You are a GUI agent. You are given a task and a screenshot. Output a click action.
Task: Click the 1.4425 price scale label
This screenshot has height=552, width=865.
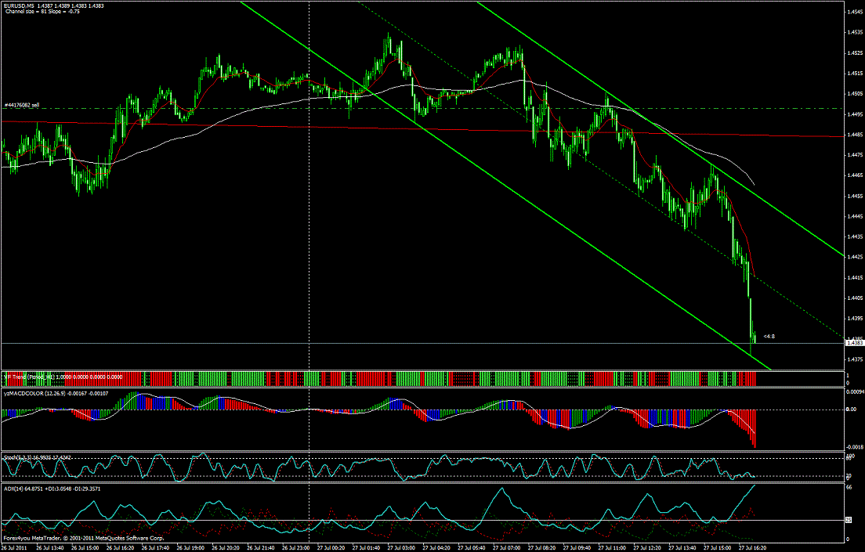[x=855, y=257]
